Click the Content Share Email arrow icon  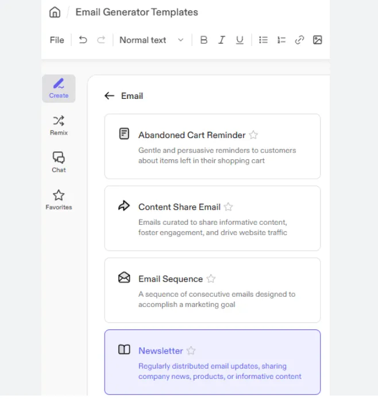(124, 206)
